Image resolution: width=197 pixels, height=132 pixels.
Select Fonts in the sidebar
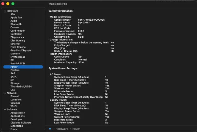pos(13,129)
